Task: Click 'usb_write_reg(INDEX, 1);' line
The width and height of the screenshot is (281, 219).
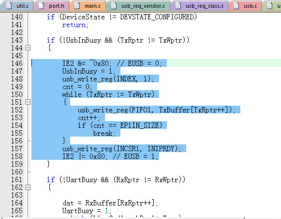Action: [108, 79]
